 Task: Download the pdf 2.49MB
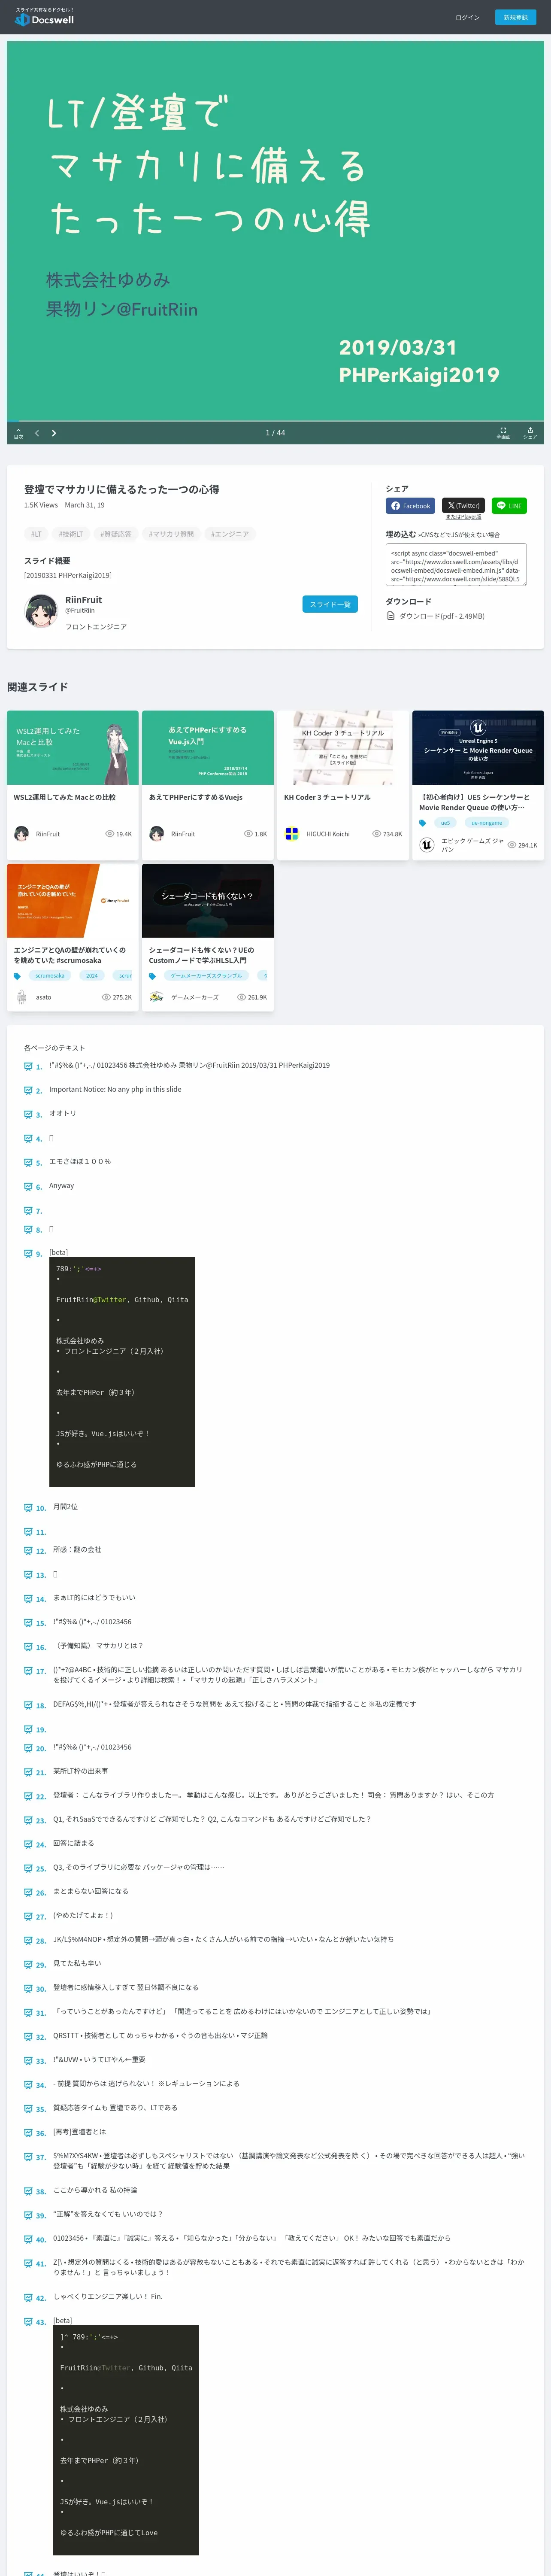(x=436, y=616)
